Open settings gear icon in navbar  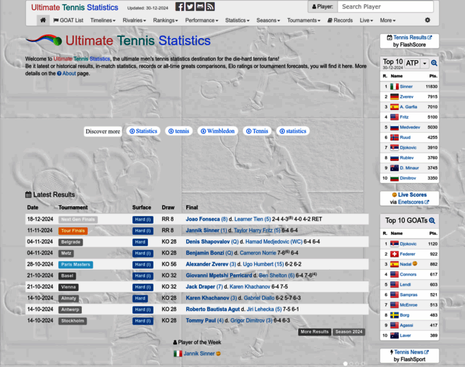427,20
